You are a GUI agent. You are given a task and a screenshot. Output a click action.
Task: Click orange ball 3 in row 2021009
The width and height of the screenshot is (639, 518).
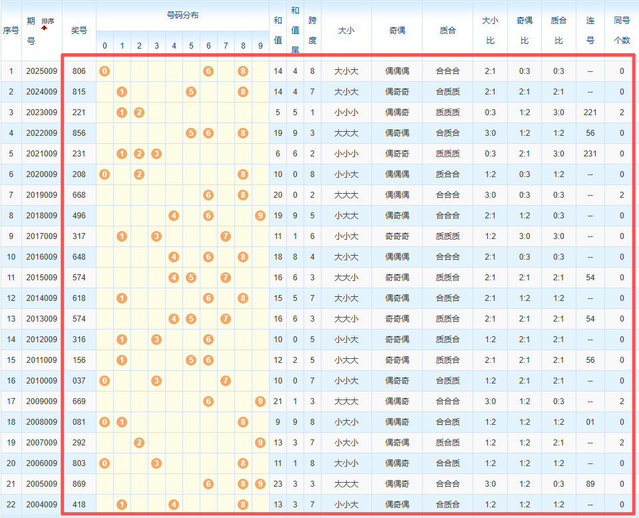156,154
